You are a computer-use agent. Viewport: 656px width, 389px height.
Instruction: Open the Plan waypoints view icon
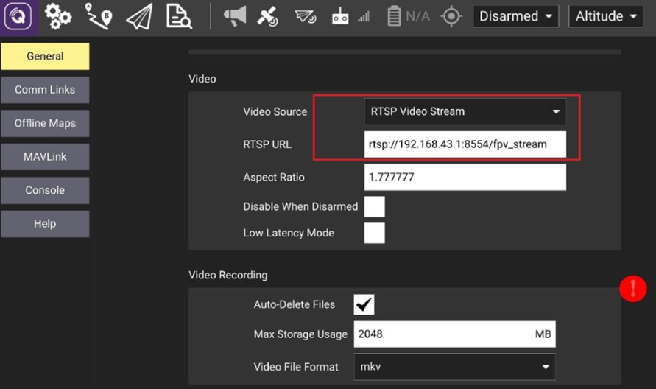point(98,17)
